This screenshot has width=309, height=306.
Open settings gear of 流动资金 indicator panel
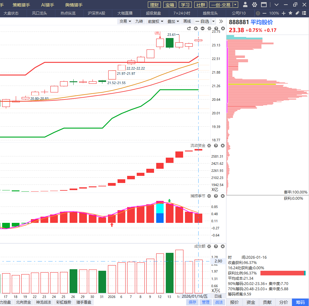tap(209, 146)
